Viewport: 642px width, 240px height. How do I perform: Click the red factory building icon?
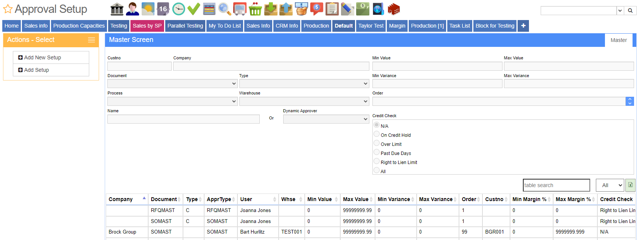pyautogui.click(x=394, y=9)
